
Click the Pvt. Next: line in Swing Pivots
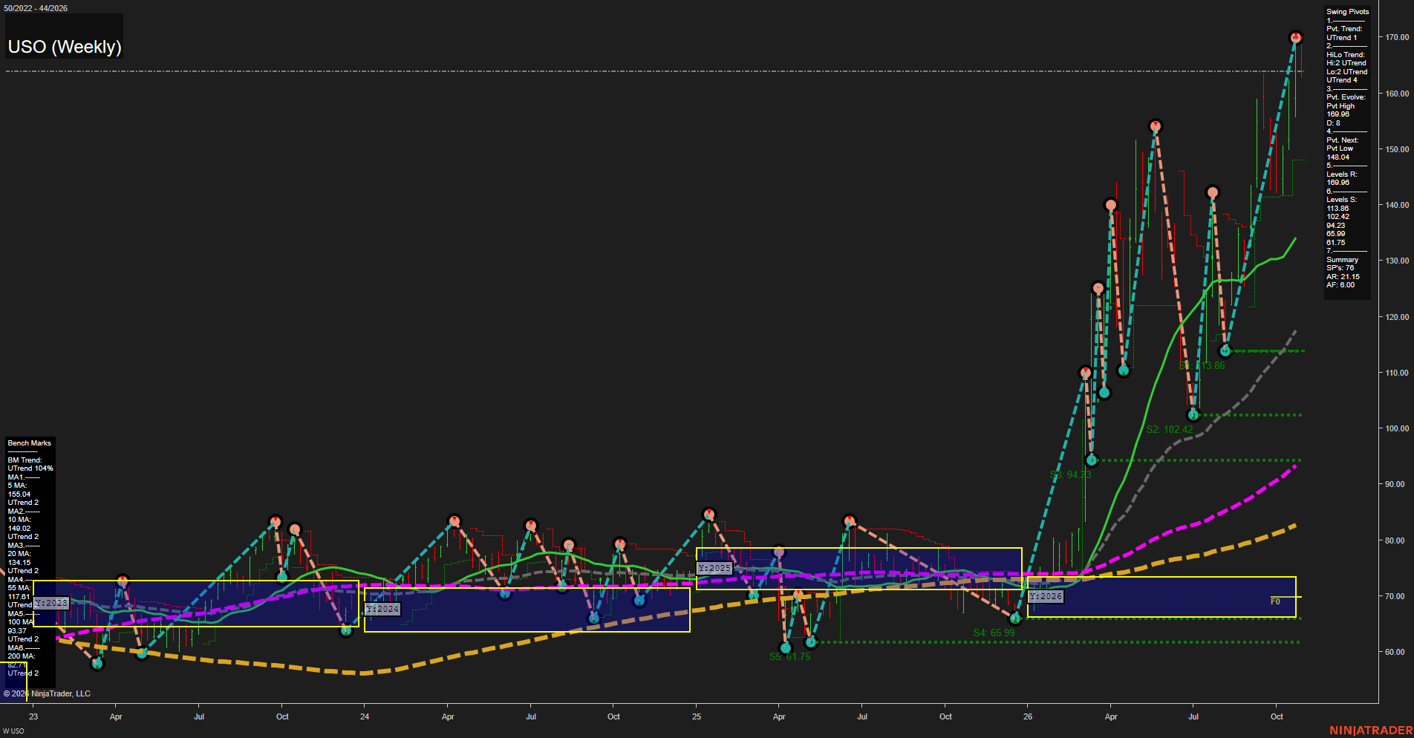tap(1342, 140)
